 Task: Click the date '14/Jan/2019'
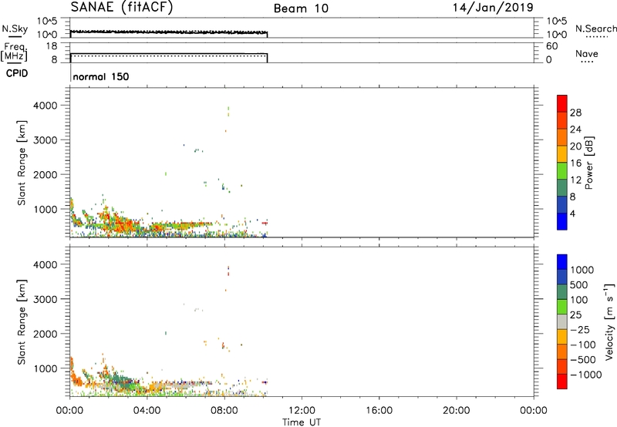[x=493, y=8]
